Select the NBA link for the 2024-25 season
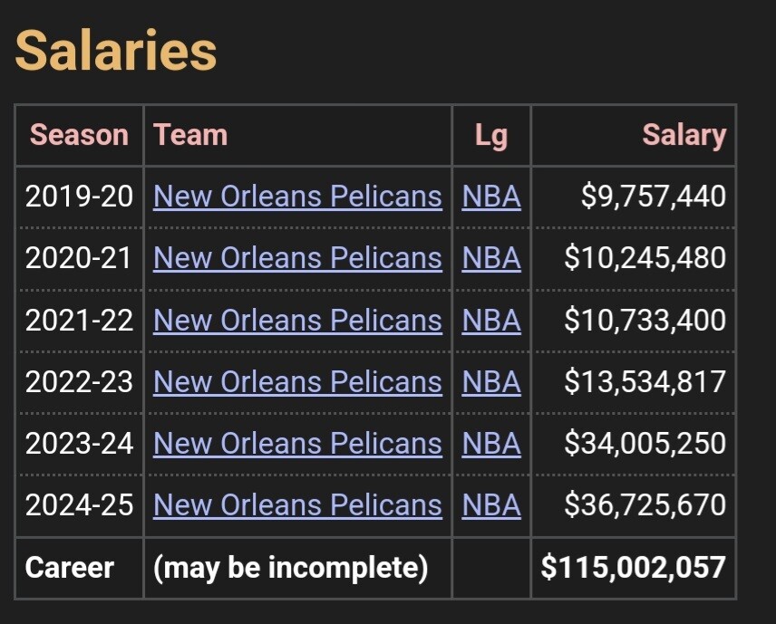This screenshot has width=776, height=624. click(x=491, y=504)
